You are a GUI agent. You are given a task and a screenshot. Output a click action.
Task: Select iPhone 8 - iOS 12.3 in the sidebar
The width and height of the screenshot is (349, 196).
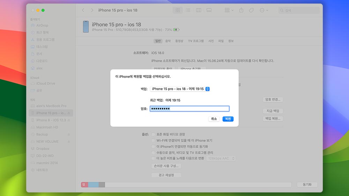51,120
